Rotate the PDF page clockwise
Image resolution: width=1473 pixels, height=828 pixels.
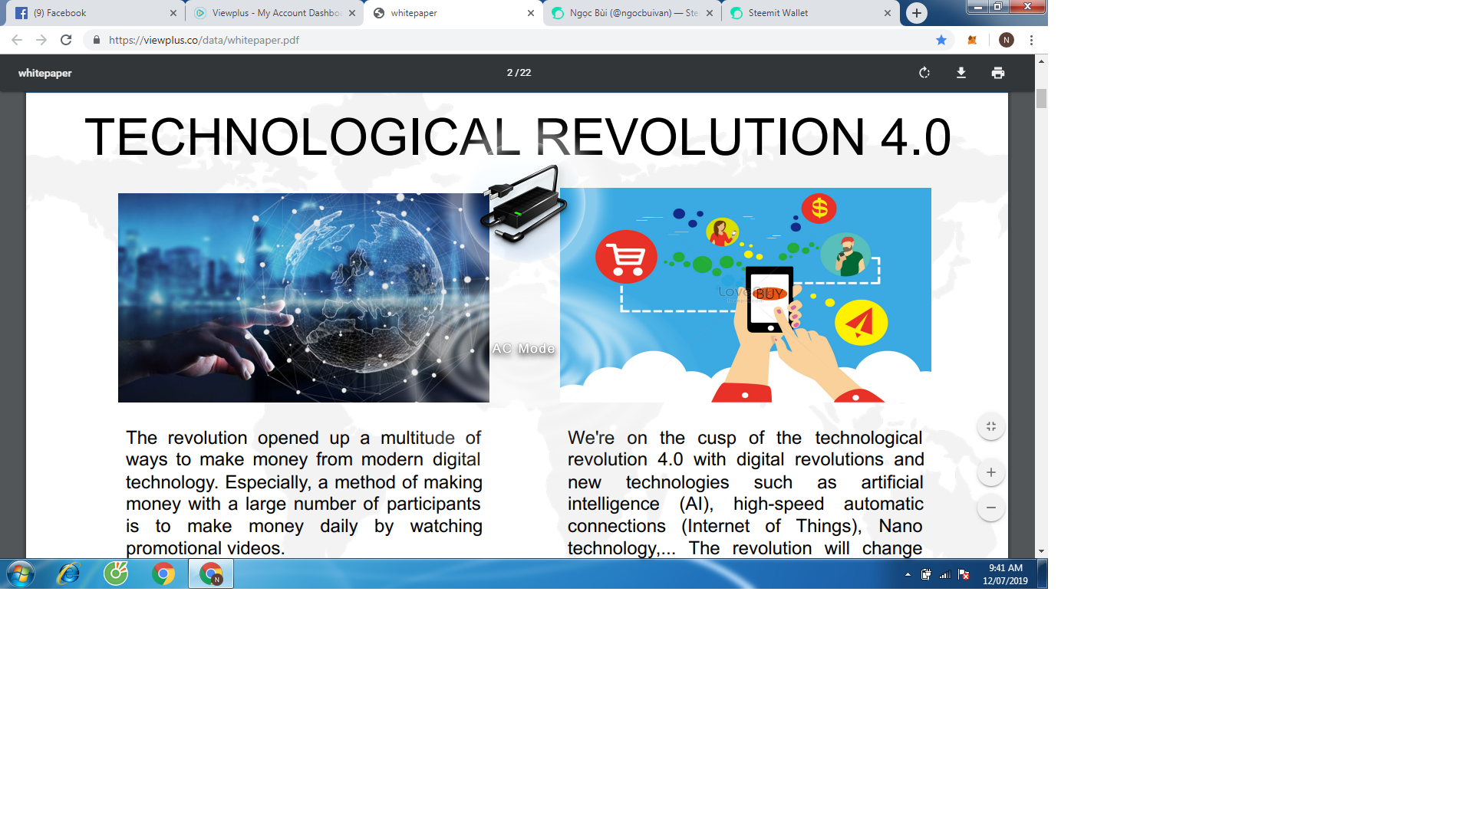click(924, 73)
